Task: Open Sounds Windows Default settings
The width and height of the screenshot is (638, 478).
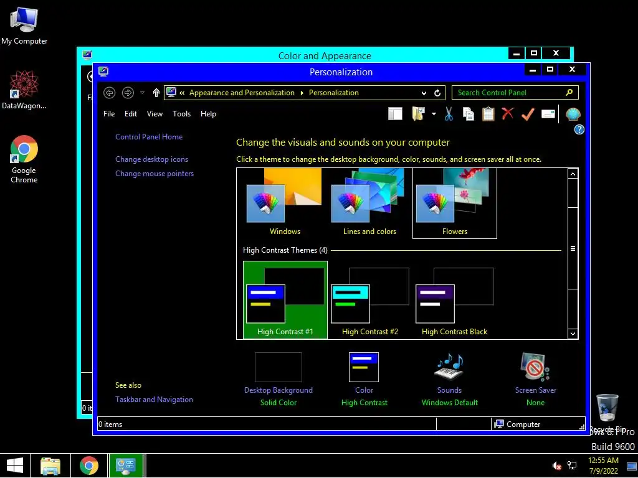Action: click(x=450, y=379)
